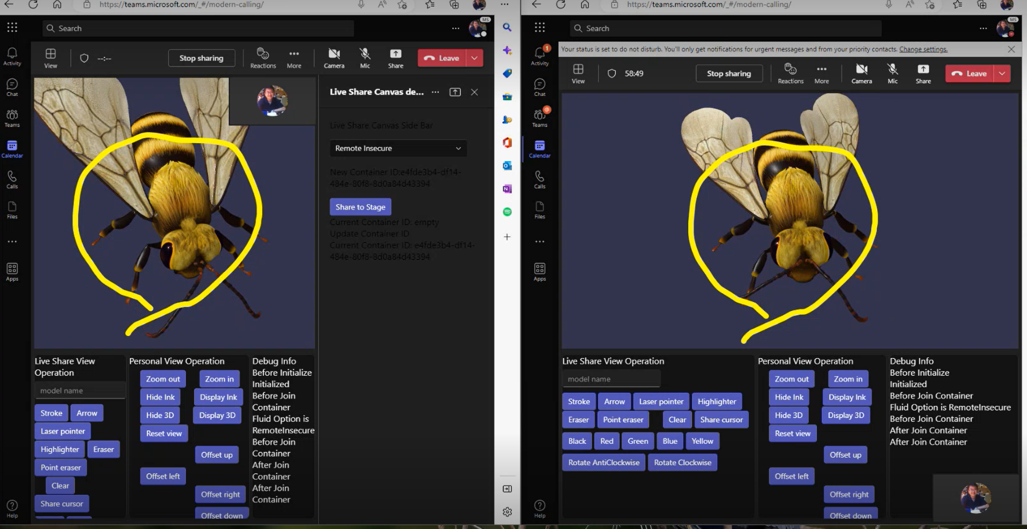Click Share tray icon in right meeting toolbar

(x=923, y=73)
